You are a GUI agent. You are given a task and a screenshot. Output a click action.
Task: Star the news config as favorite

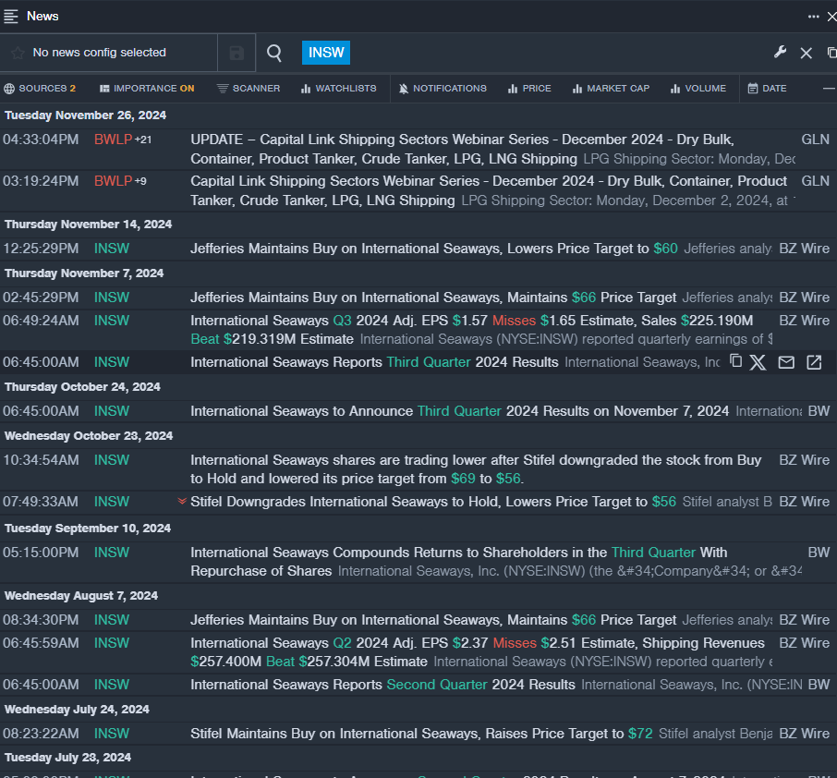18,54
